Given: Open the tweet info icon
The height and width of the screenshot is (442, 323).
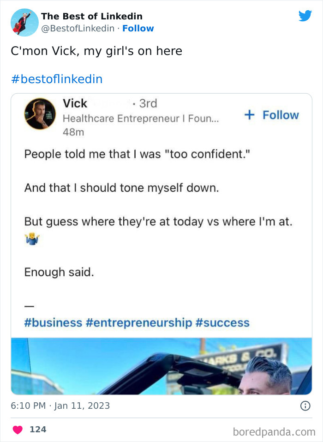Looking at the screenshot, I should coord(305,406).
